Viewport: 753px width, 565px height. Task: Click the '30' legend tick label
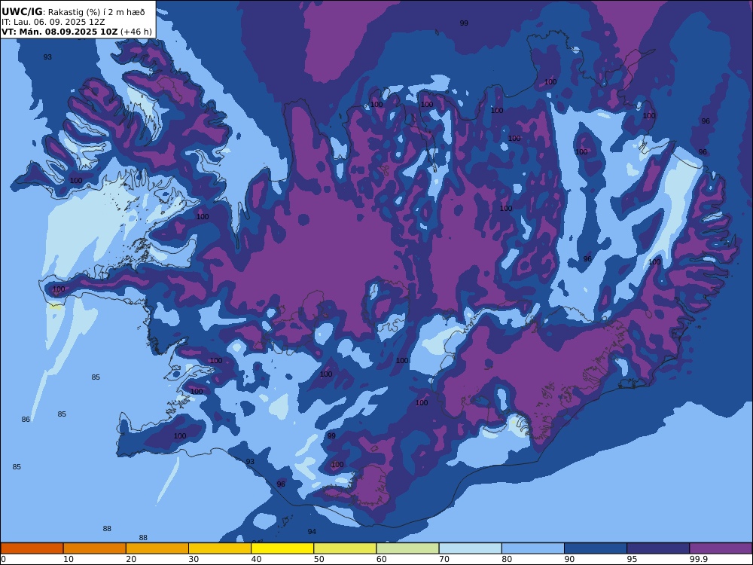[194, 559]
